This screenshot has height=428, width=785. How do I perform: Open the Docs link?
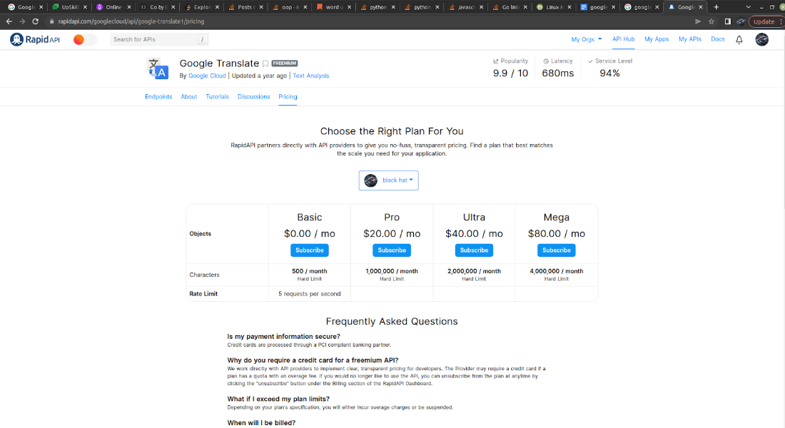pos(717,39)
